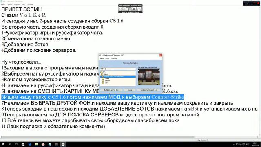Open Windows Store from taskbar
Image resolution: width=261 pixels, height=147 pixels.
[x=23, y=144]
